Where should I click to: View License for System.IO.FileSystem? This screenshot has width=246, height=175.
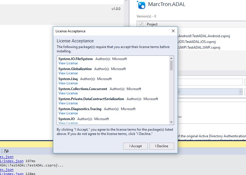click(x=68, y=63)
